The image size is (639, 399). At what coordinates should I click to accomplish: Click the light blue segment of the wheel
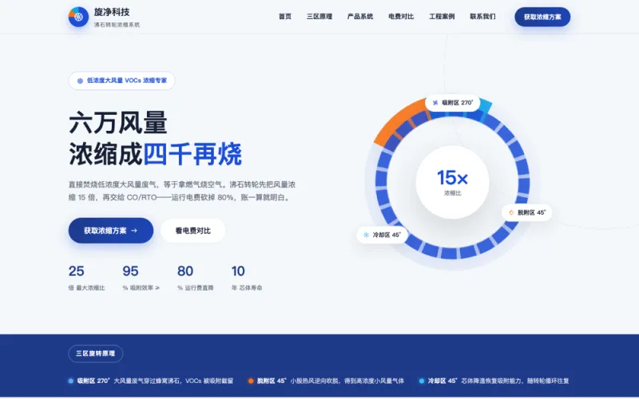(485, 105)
